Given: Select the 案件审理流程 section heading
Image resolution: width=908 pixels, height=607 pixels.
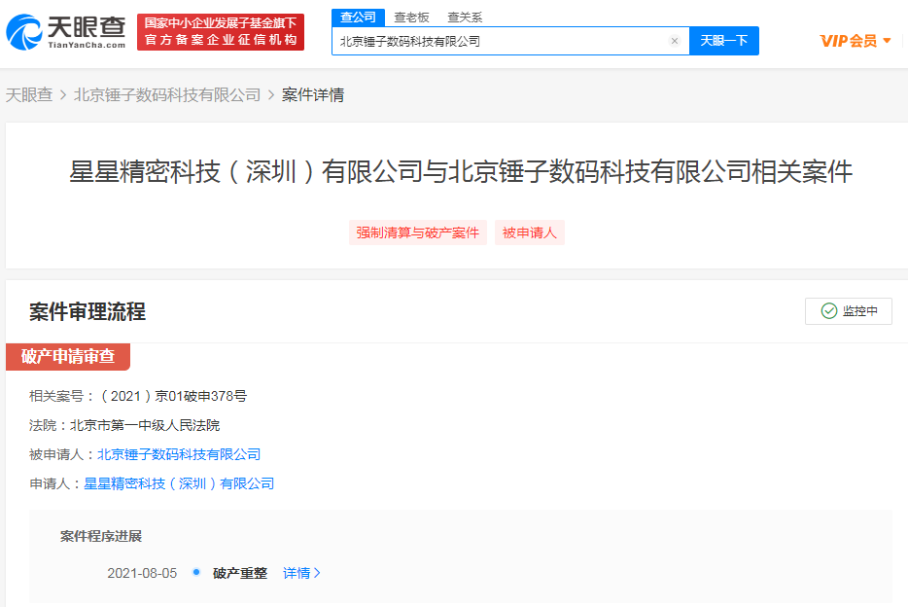Looking at the screenshot, I should coord(87,311).
